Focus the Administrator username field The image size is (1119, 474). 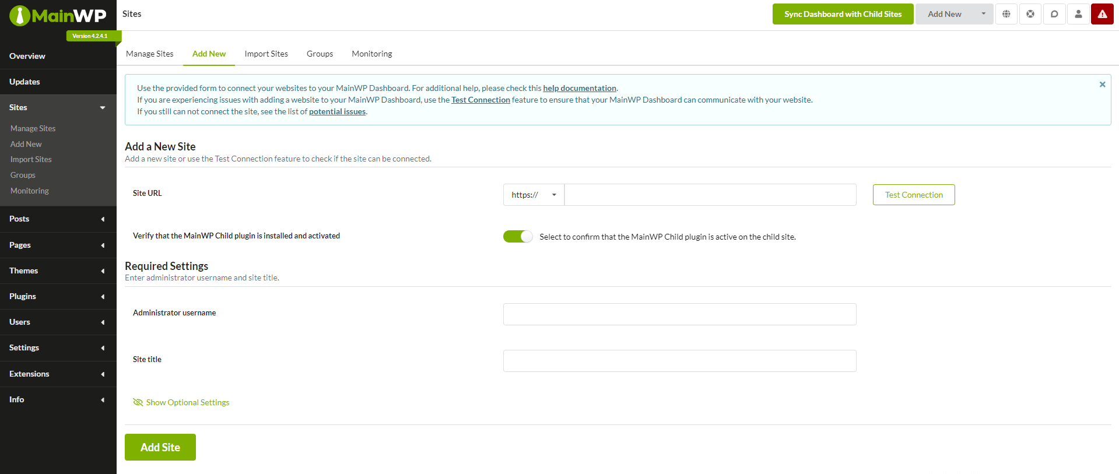(679, 314)
